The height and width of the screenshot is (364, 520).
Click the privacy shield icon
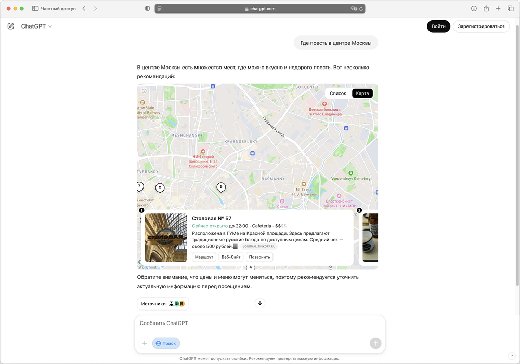click(148, 9)
